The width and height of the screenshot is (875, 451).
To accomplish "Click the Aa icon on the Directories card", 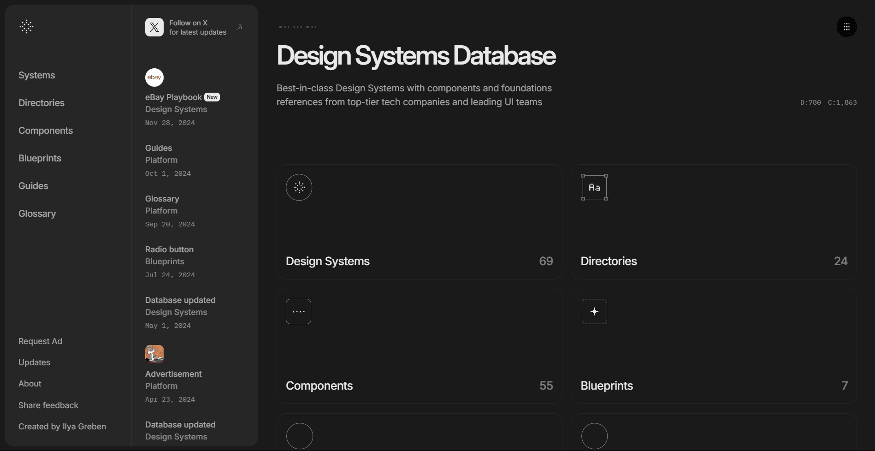I will tap(594, 187).
